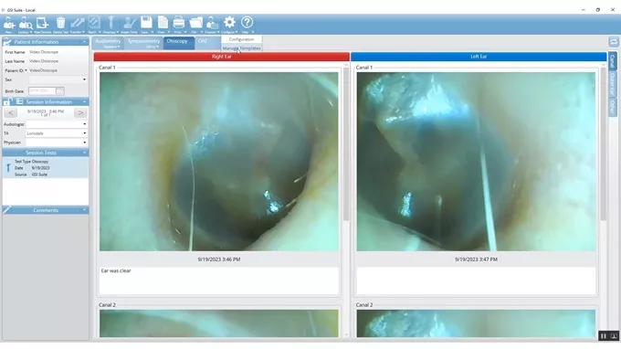The width and height of the screenshot is (621, 349).
Task: Select the vertical Outer Ear side tab
Action: tap(612, 84)
